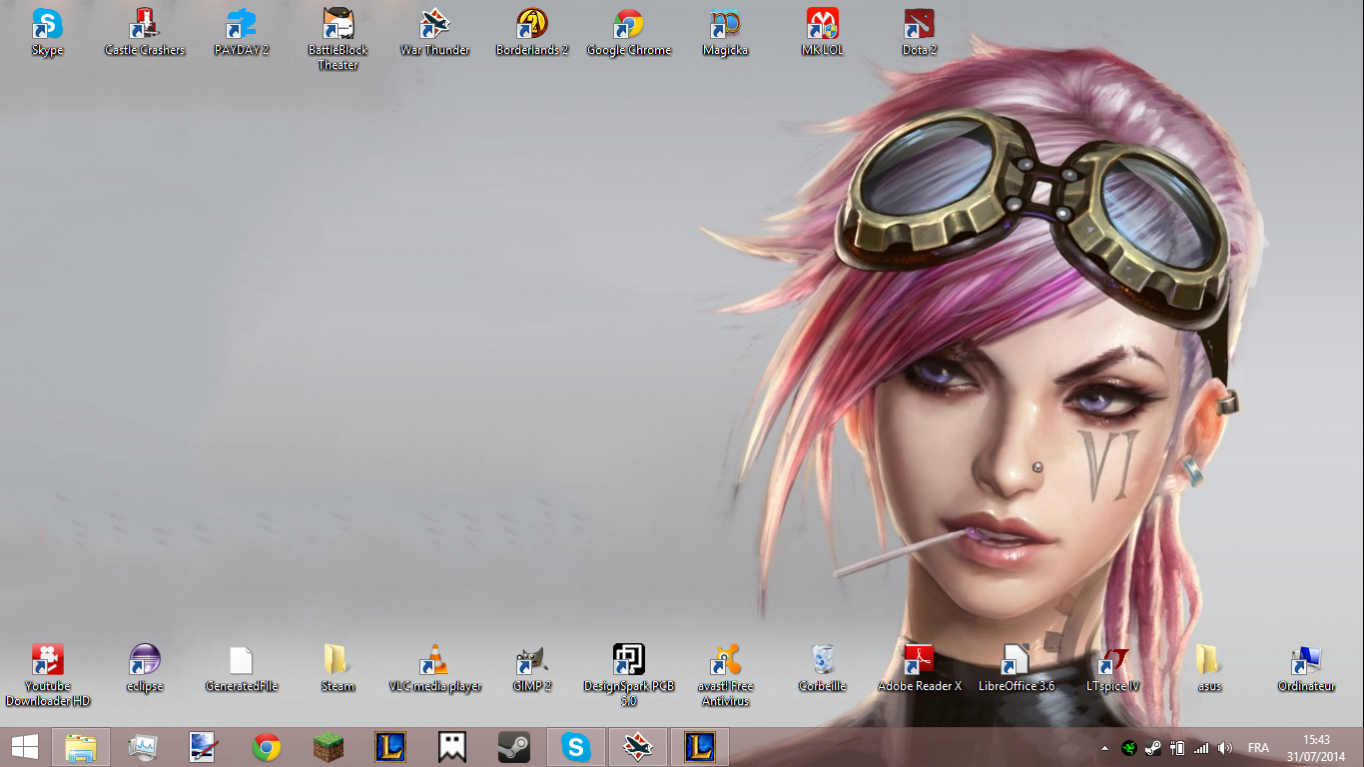
Task: Open the performance monitor taskbar icon
Action: point(143,746)
